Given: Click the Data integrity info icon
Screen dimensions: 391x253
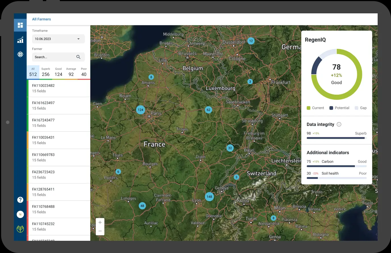Looking at the screenshot, I should tap(339, 124).
